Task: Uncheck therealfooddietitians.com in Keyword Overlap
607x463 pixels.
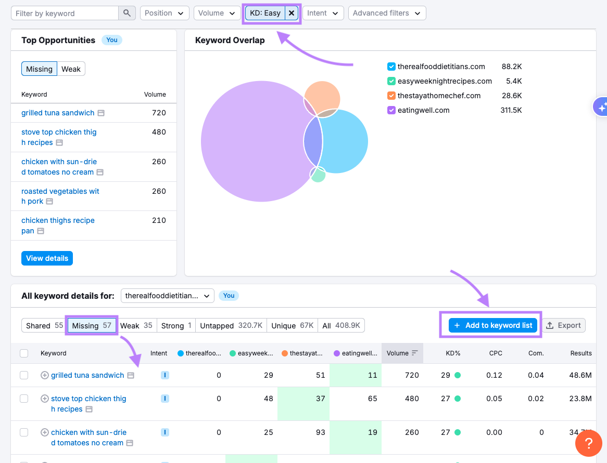Action: coord(391,67)
